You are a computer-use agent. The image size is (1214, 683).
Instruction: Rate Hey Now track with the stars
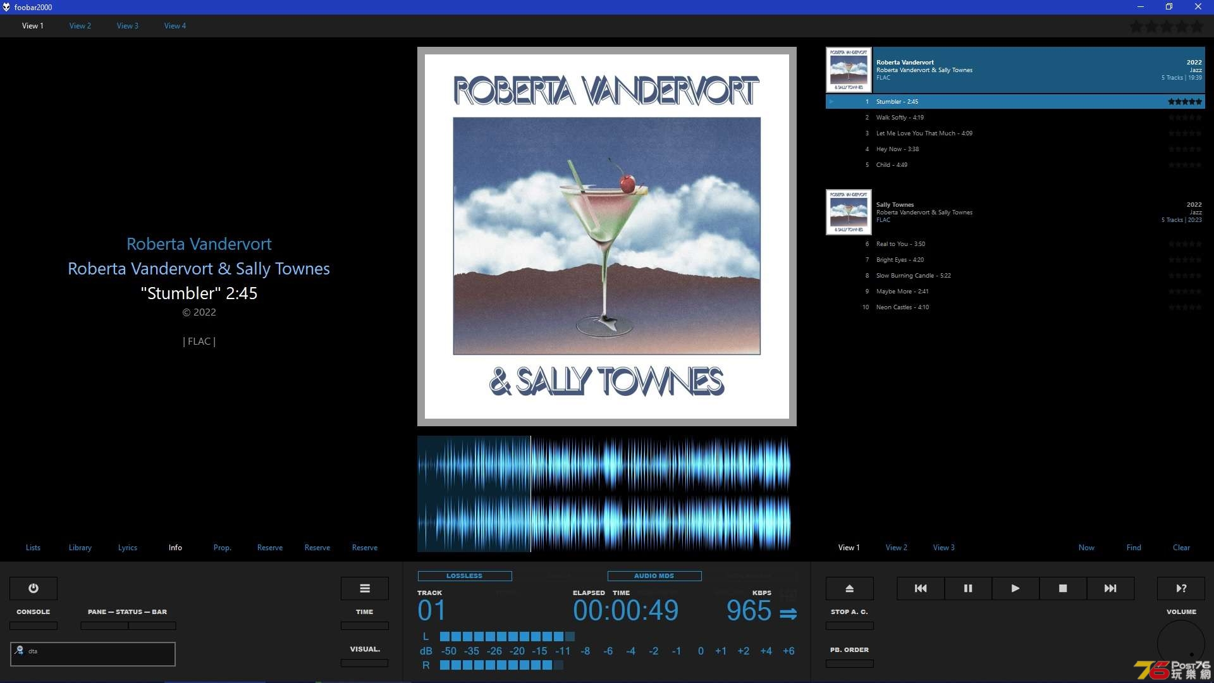(1185, 149)
